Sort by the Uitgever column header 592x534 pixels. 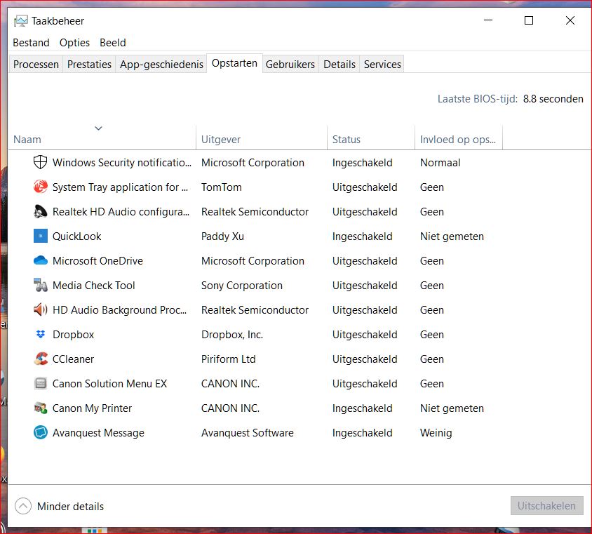click(221, 140)
